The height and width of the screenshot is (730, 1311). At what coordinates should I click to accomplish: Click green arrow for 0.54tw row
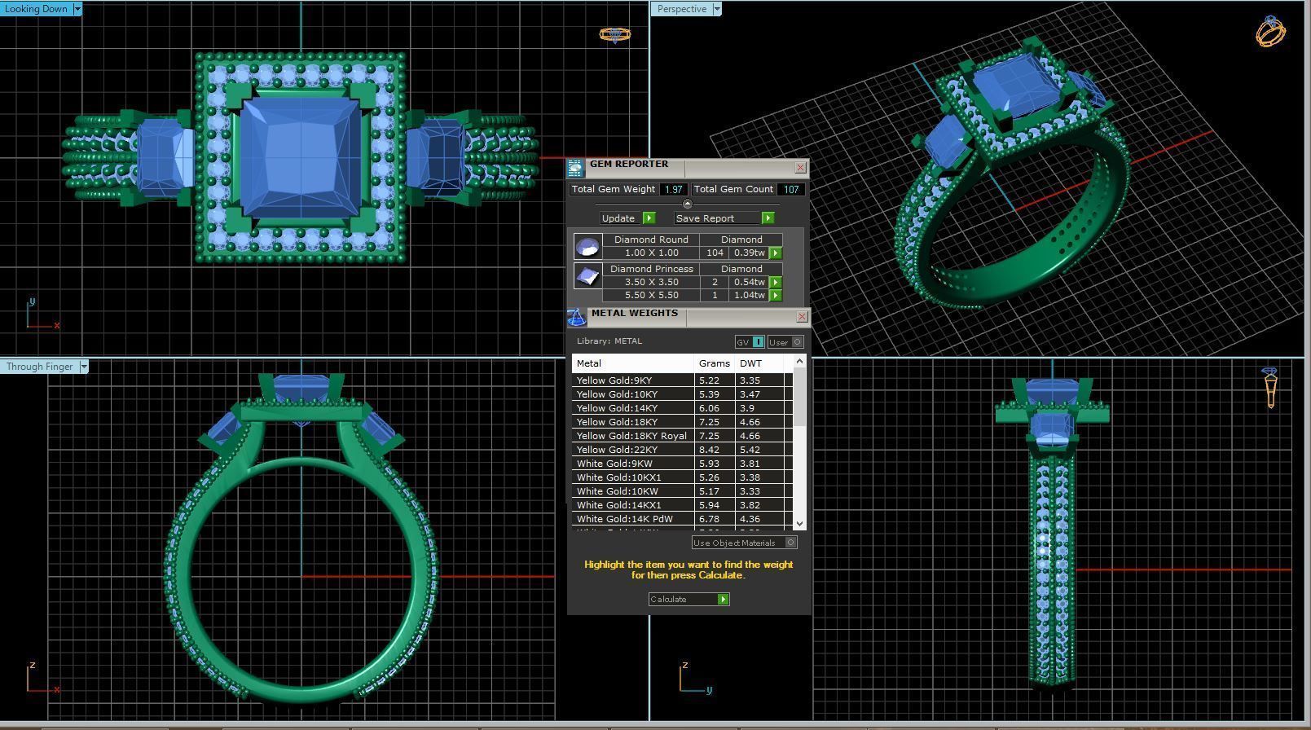click(776, 283)
